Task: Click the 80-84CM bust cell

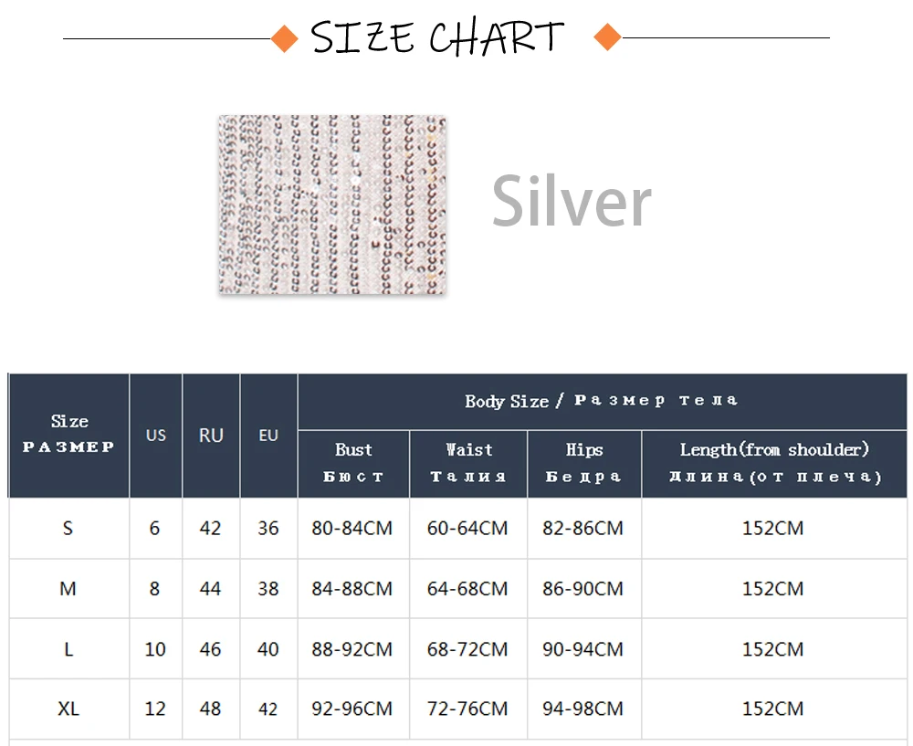Action: pyautogui.click(x=352, y=529)
